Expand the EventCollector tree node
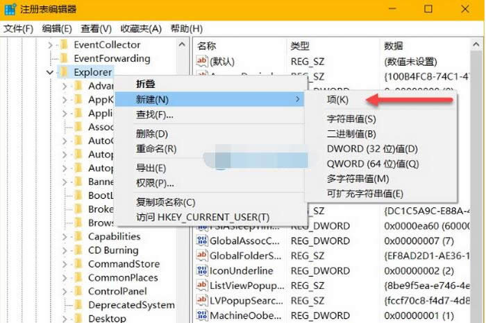The height and width of the screenshot is (323, 486). coord(50,46)
